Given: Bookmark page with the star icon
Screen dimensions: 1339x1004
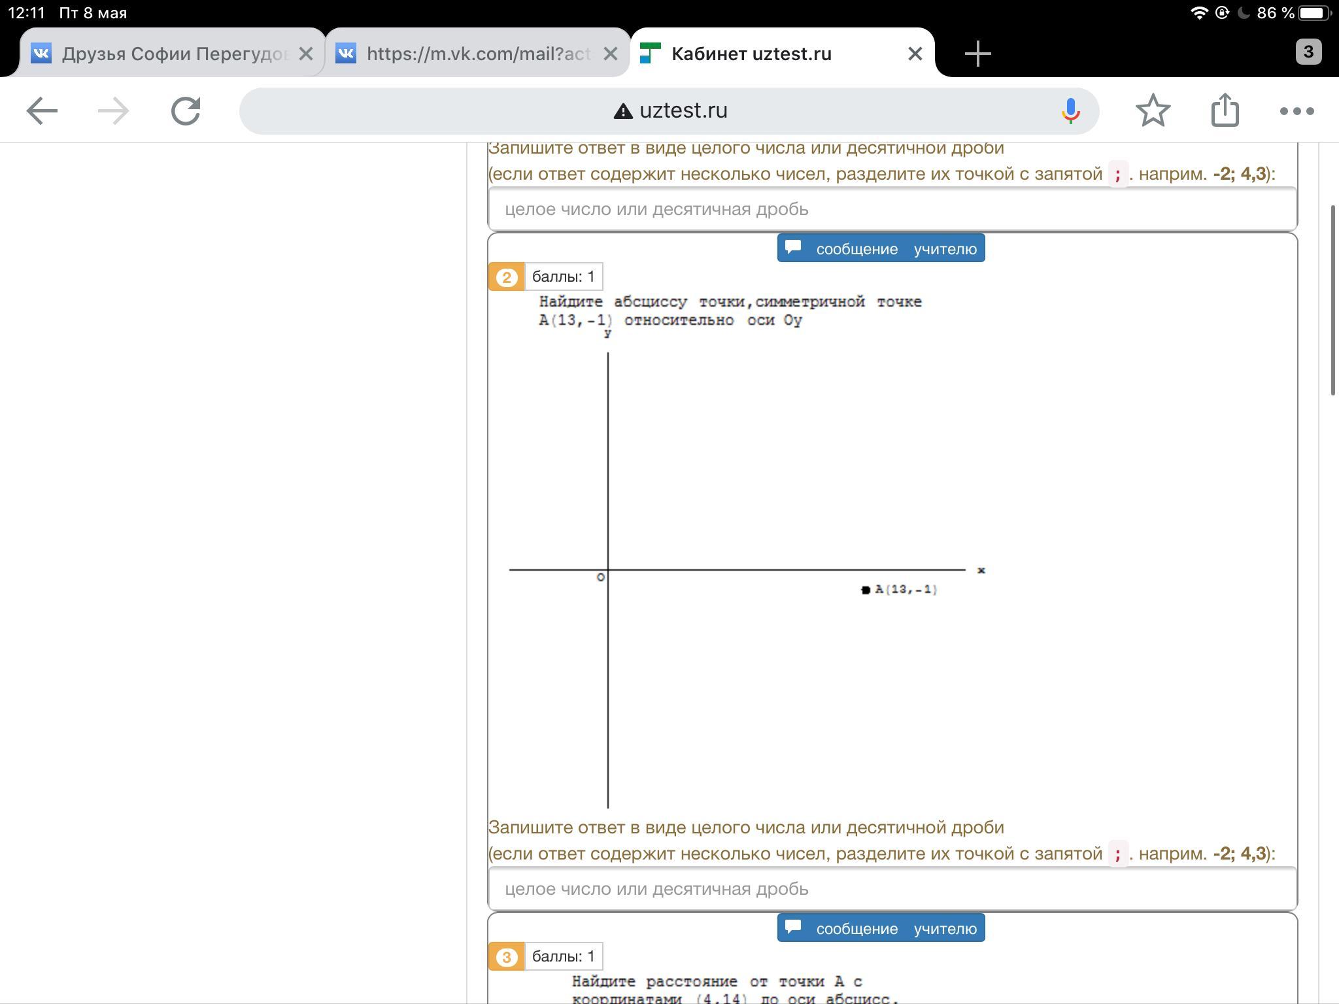Looking at the screenshot, I should coord(1153,111).
